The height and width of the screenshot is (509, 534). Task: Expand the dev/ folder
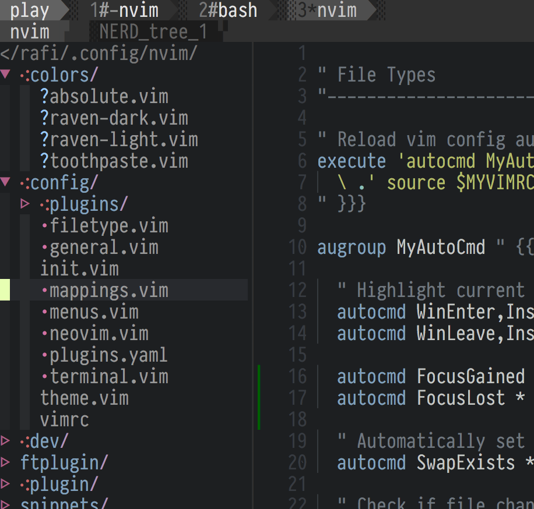tap(5, 441)
